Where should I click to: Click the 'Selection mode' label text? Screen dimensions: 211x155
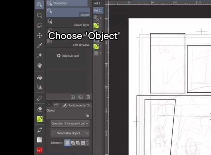tap(57, 143)
